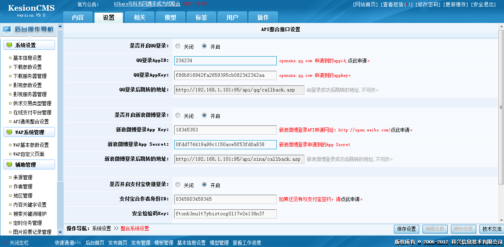The height and width of the screenshot is (247, 504).
Task: Click 更新缓存 in the header
Action: tap(456, 4)
